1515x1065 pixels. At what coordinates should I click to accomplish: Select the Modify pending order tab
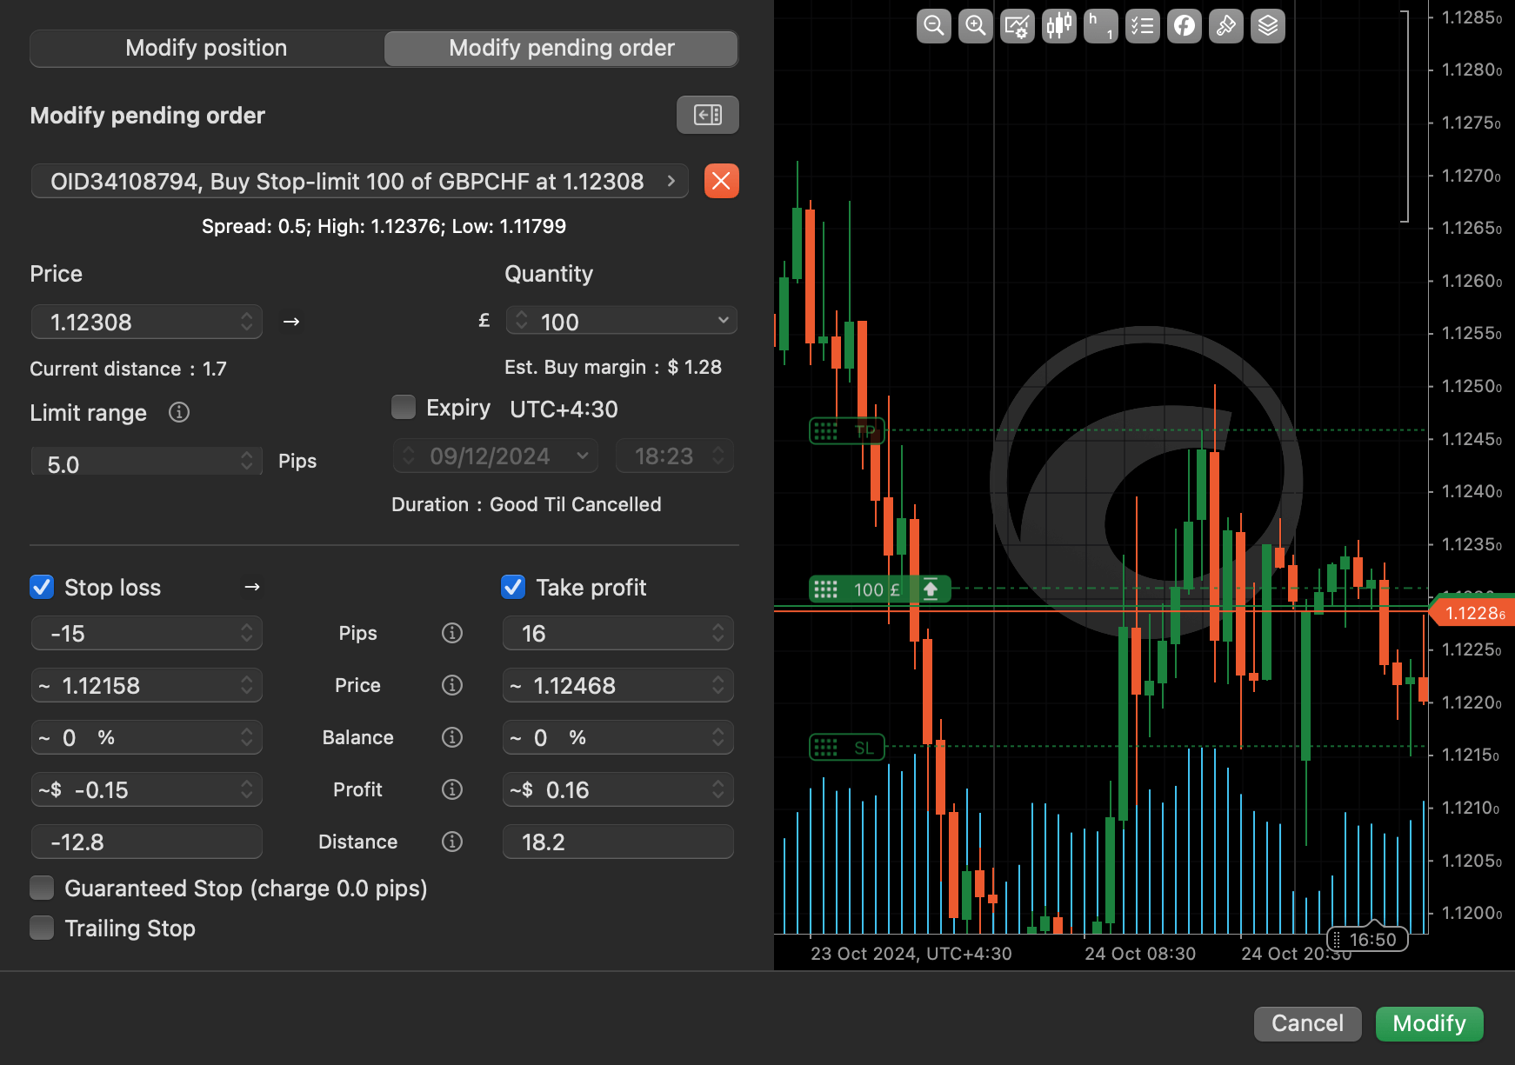(561, 49)
